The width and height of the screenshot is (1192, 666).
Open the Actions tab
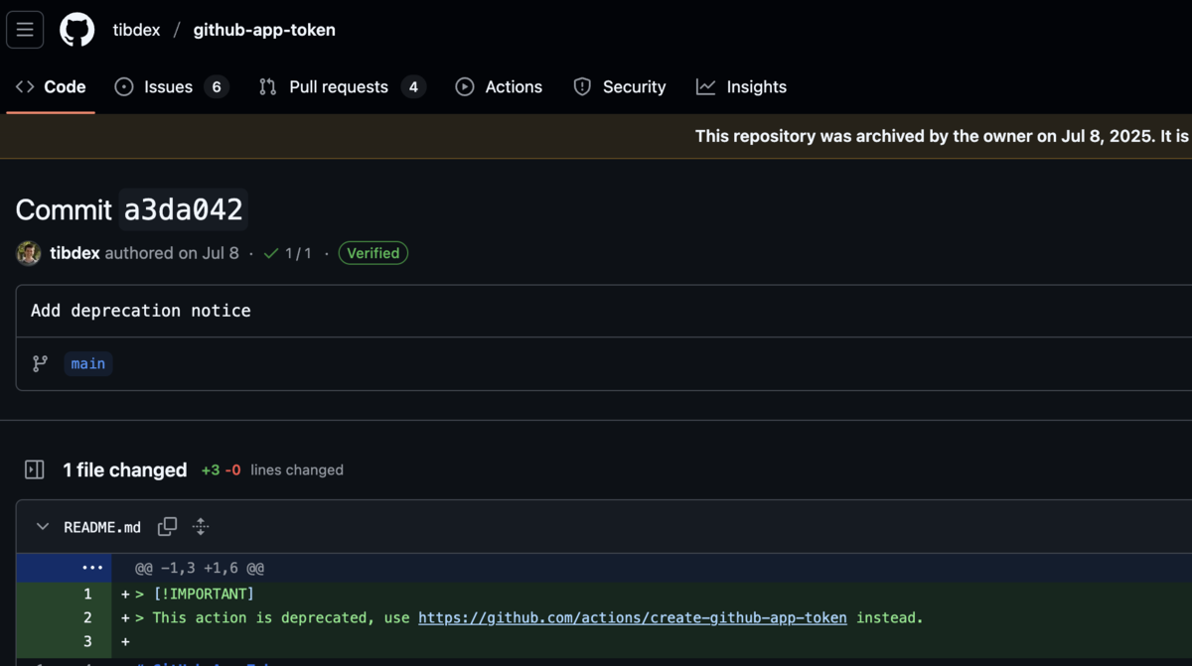click(499, 87)
